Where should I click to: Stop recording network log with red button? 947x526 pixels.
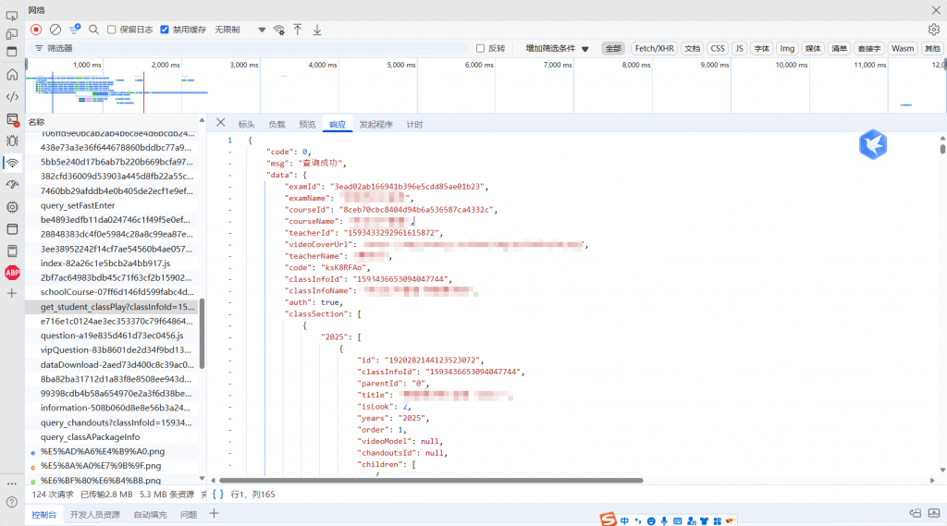click(36, 30)
